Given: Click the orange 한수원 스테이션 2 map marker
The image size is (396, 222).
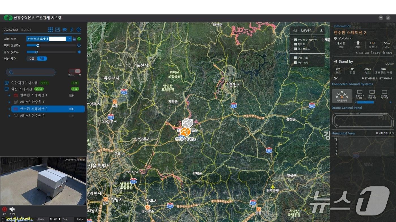Looking at the screenshot, I should 186,132.
